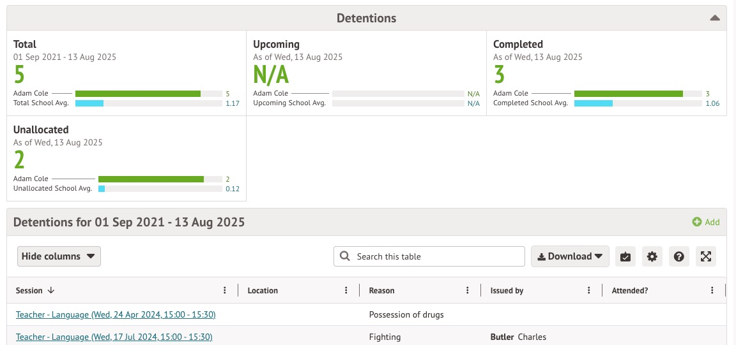Open the 24 Apr 2024 detention session

click(x=115, y=314)
